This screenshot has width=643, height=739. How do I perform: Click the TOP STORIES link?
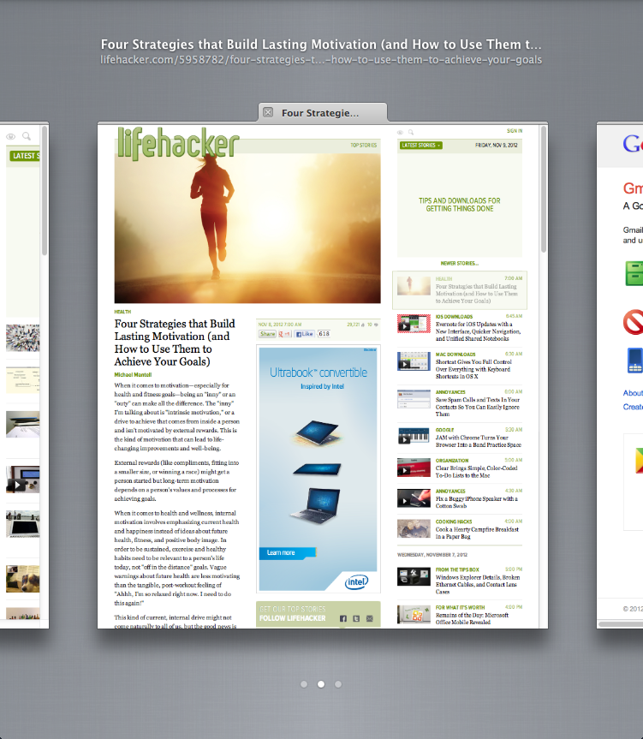(363, 146)
